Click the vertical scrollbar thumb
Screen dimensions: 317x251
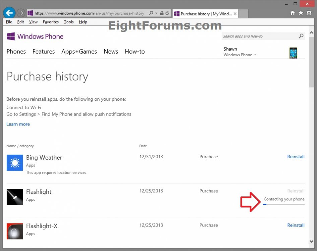[311, 62]
